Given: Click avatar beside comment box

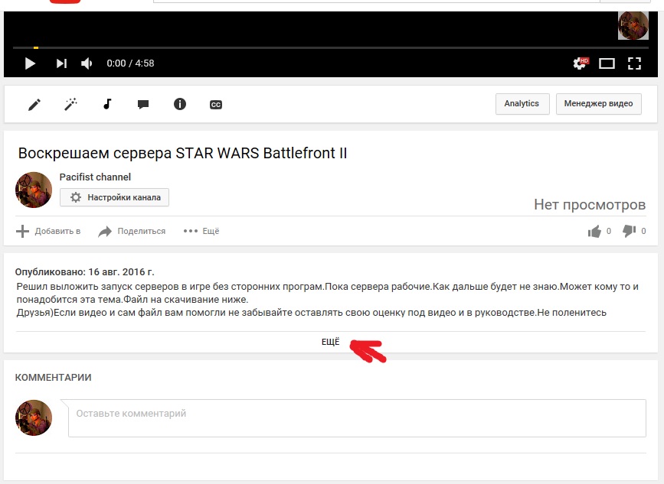Looking at the screenshot, I should coord(34,418).
